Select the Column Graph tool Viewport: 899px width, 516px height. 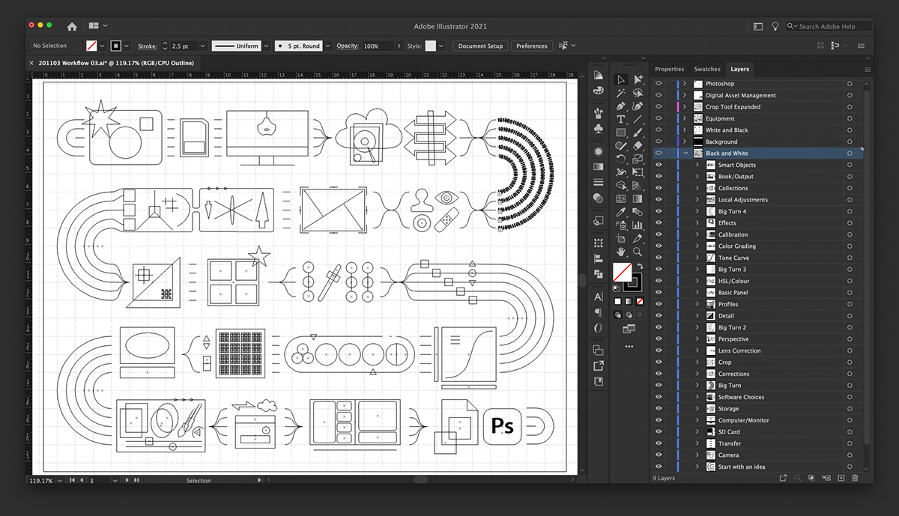[638, 225]
